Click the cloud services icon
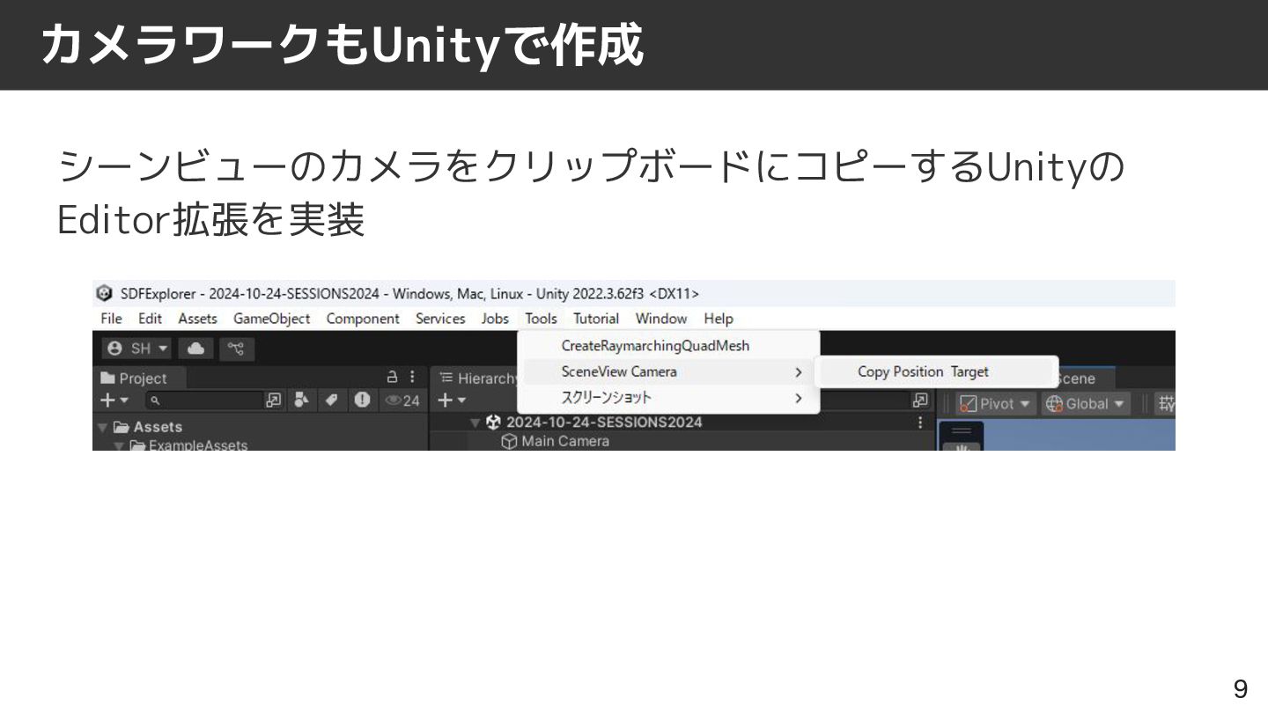1268x713 pixels. click(x=195, y=349)
